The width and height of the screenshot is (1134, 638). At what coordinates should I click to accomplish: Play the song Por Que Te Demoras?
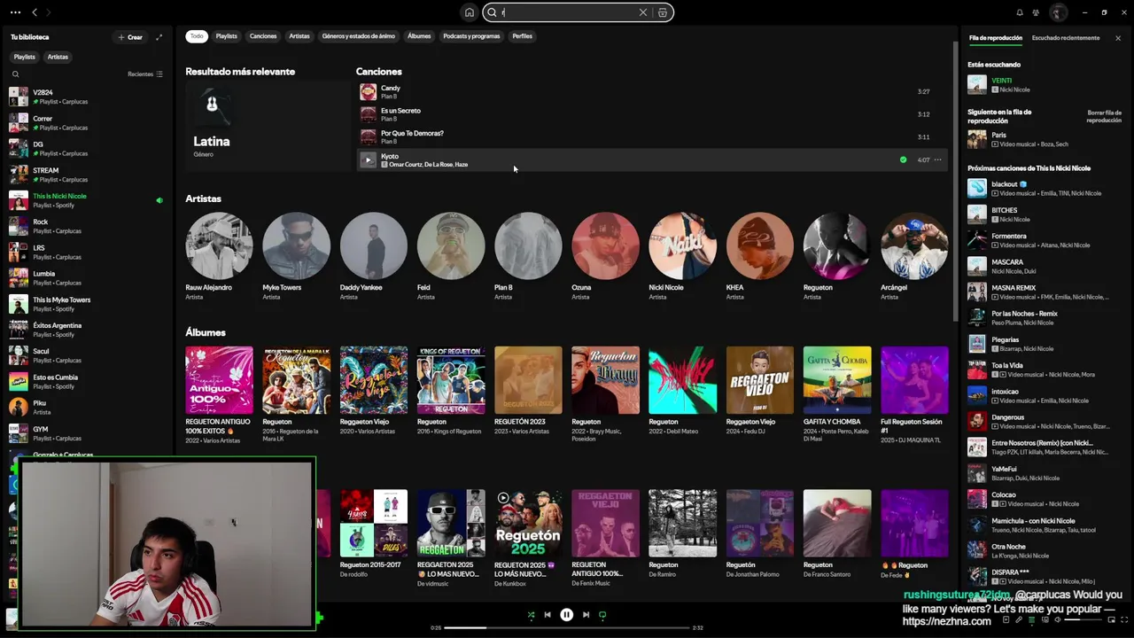click(652, 137)
